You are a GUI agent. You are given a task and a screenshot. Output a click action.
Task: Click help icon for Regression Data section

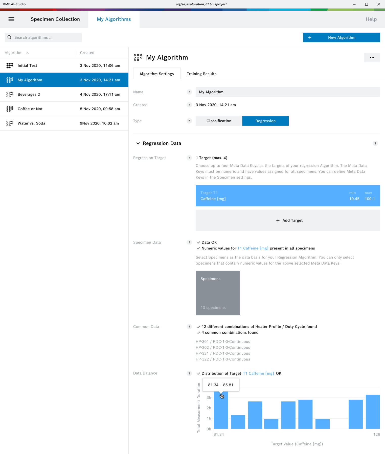click(375, 143)
